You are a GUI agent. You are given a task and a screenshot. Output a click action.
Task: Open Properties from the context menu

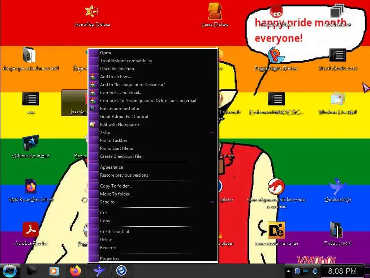pyautogui.click(x=153, y=258)
